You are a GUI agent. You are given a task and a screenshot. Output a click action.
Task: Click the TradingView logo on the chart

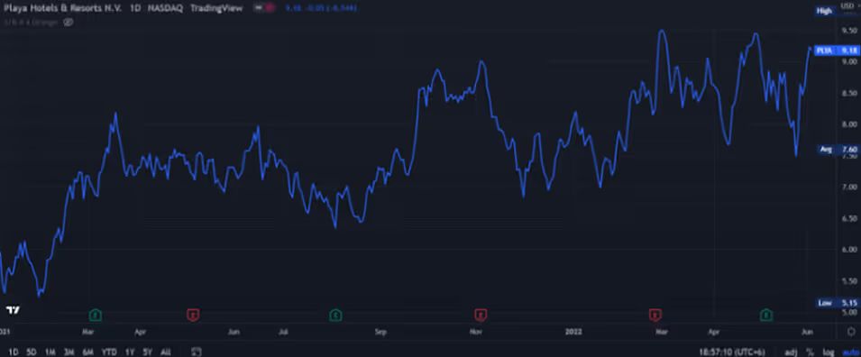click(13, 310)
